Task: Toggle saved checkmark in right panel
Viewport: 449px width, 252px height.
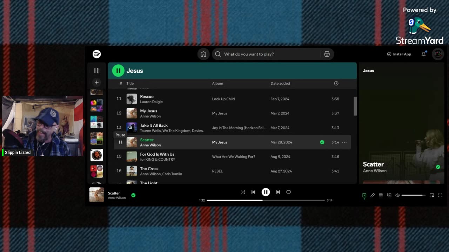Action: coord(438,167)
